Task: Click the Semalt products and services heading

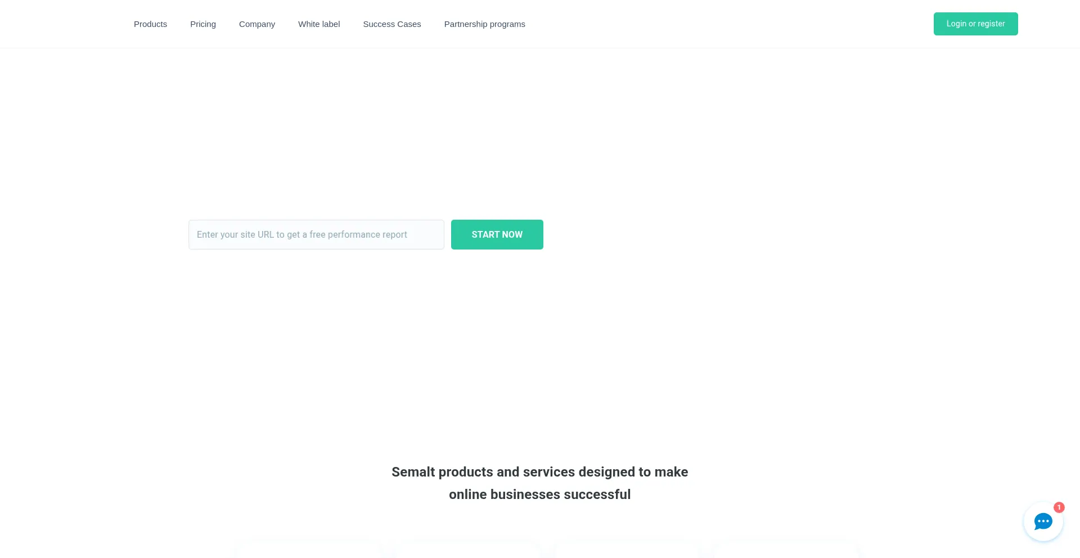Action: click(540, 483)
